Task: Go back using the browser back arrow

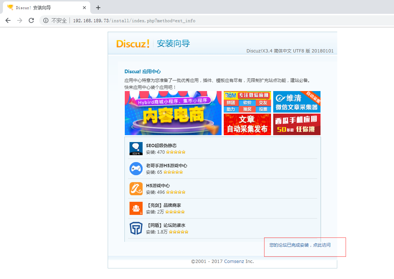Action: click(x=8, y=20)
